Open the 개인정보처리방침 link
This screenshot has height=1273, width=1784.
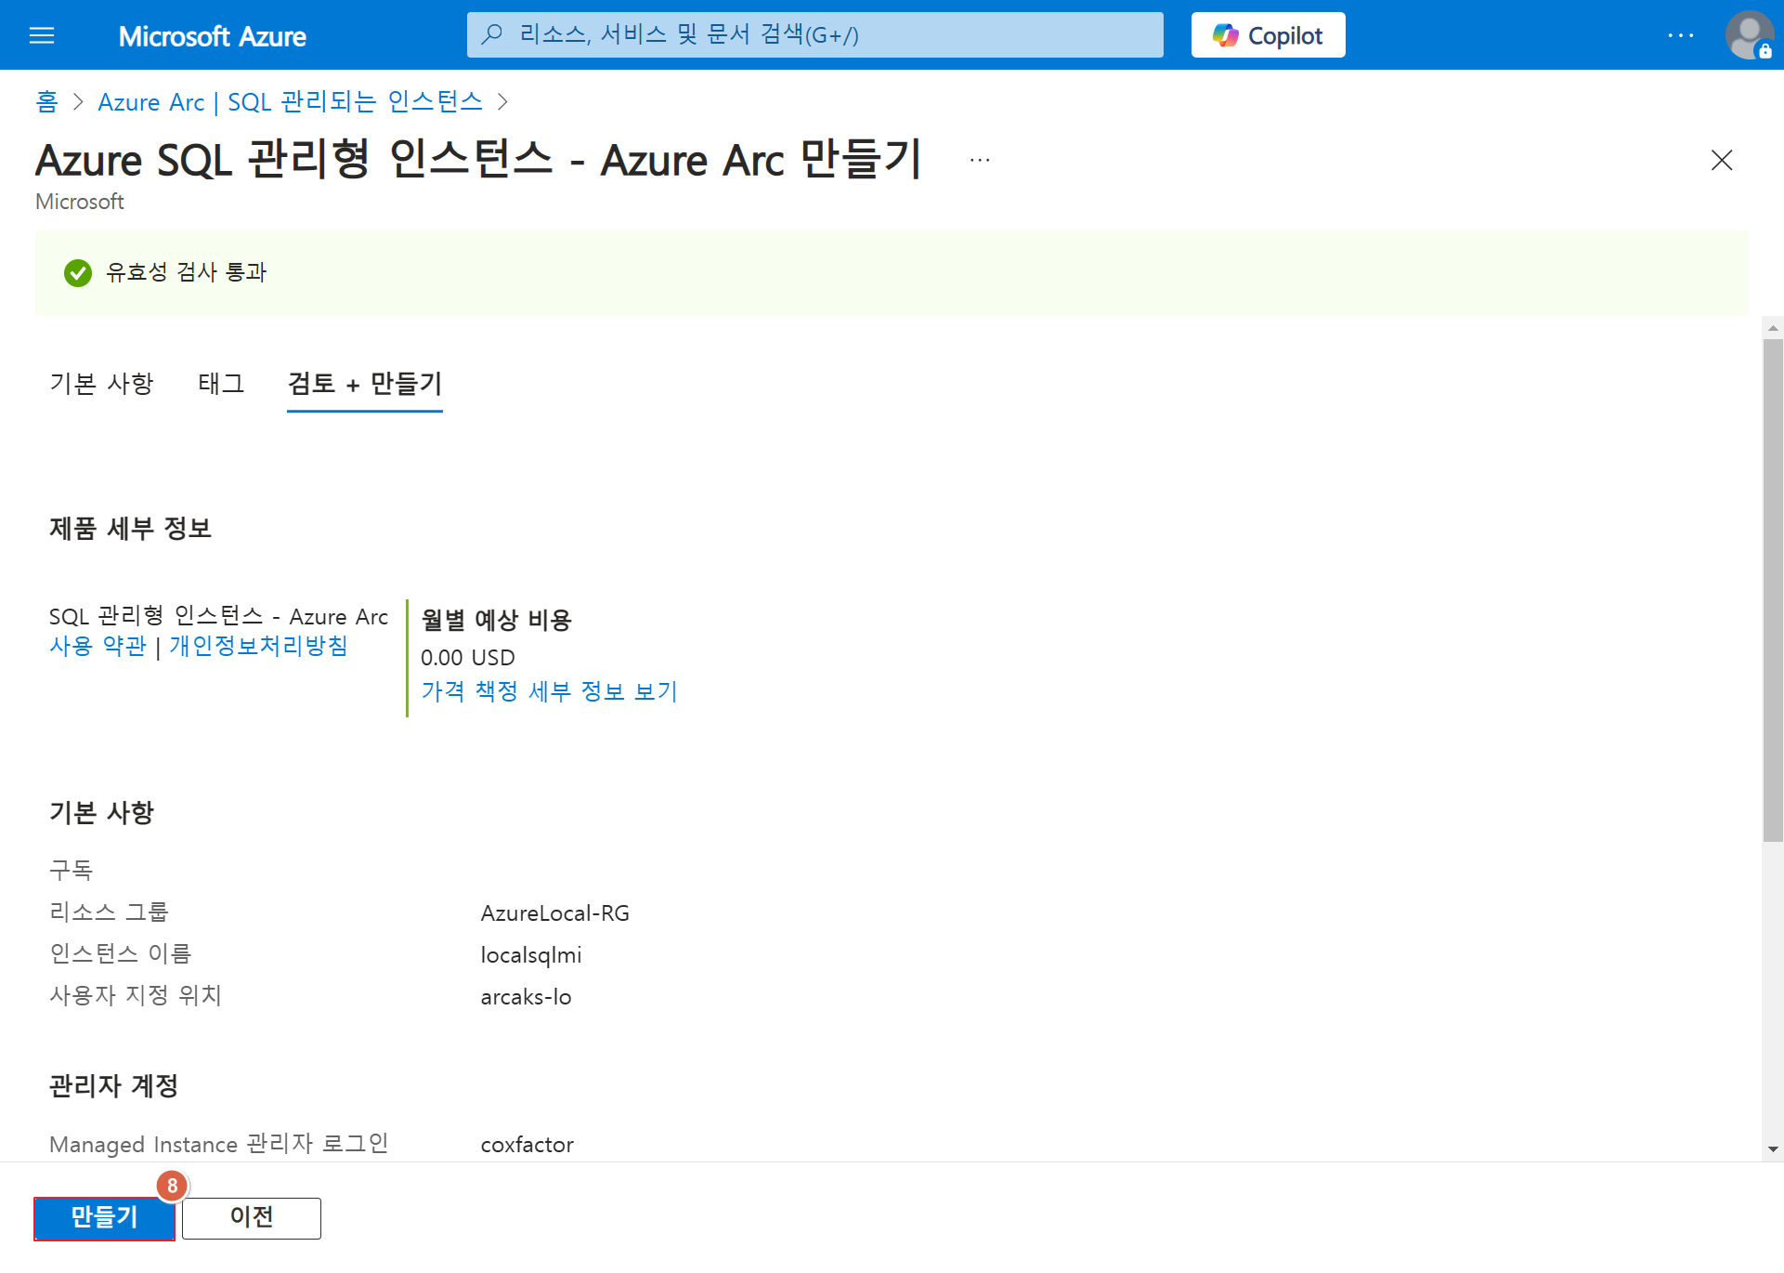pos(258,646)
